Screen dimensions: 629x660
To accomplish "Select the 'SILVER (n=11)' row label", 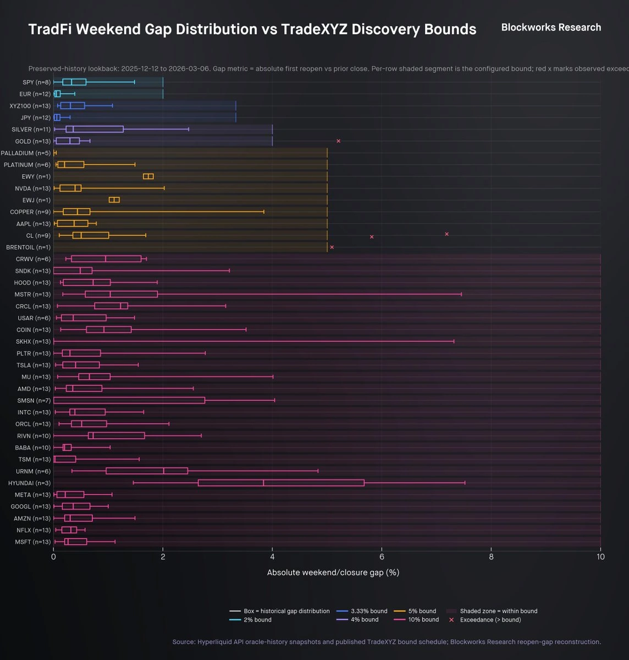I will (31, 129).
